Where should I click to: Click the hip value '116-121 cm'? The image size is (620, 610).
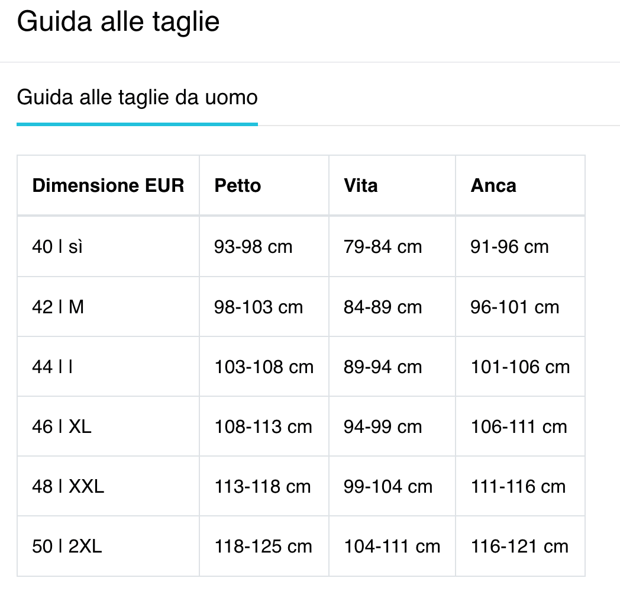519,546
